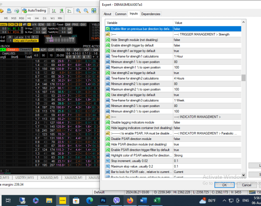Open the Dependencies tab in Expert dialog
261x206 pixels.
coord(151,14)
